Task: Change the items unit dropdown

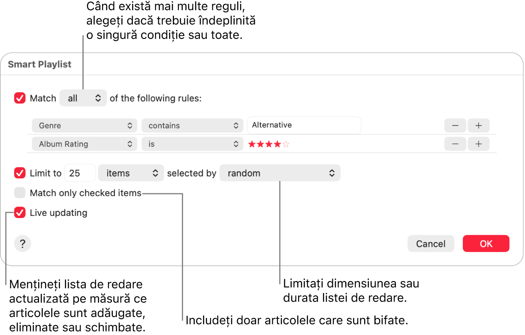Action: point(131,173)
